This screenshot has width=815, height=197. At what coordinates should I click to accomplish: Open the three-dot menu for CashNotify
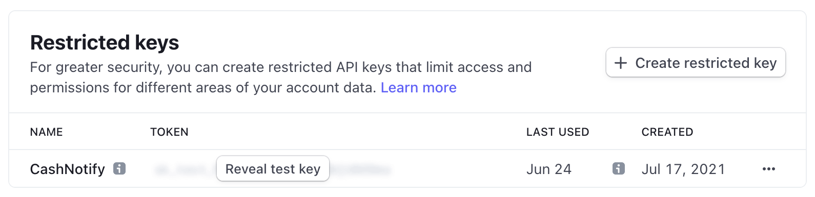pos(768,169)
